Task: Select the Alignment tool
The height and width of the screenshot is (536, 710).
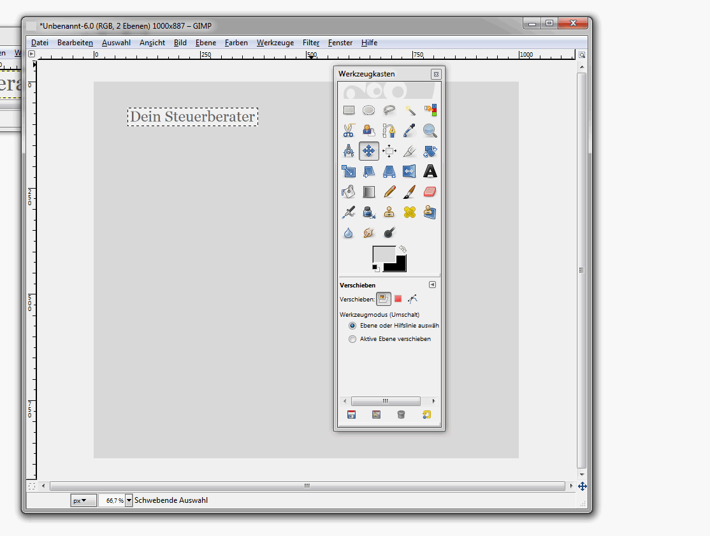Action: [x=389, y=151]
